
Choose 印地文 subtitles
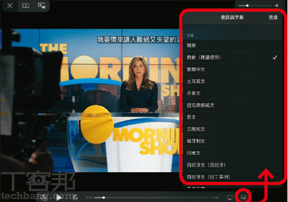232,153
